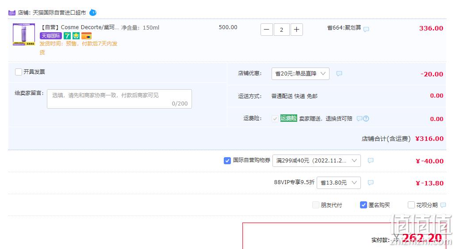Click the unit price 500.00

(x=228, y=27)
